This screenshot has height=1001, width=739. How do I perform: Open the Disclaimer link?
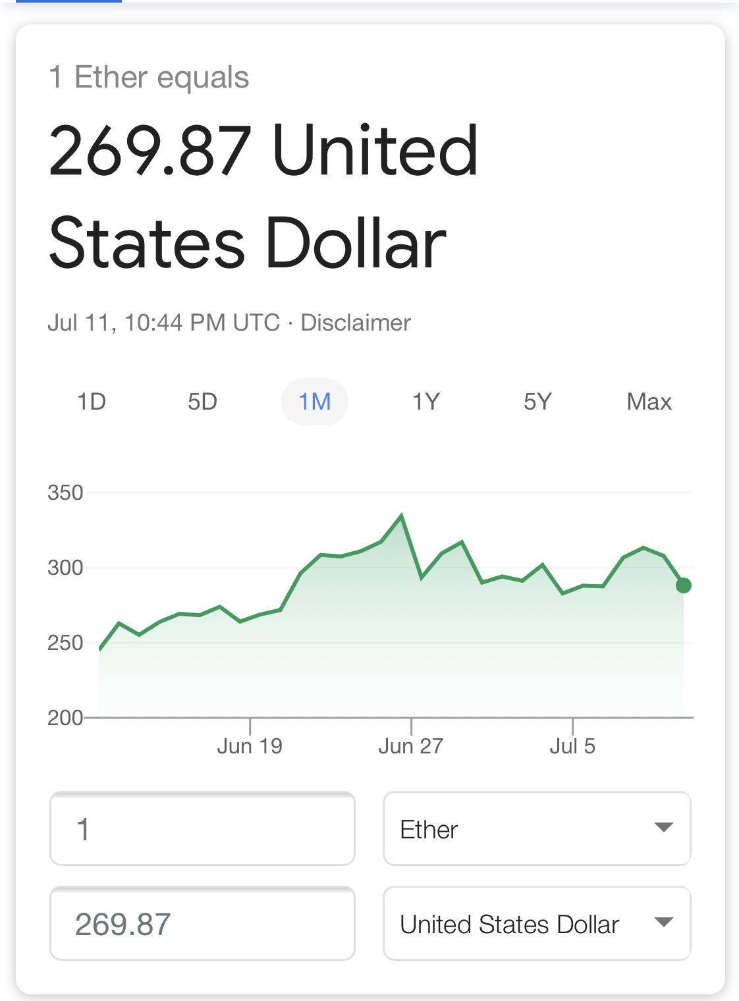[x=356, y=323]
